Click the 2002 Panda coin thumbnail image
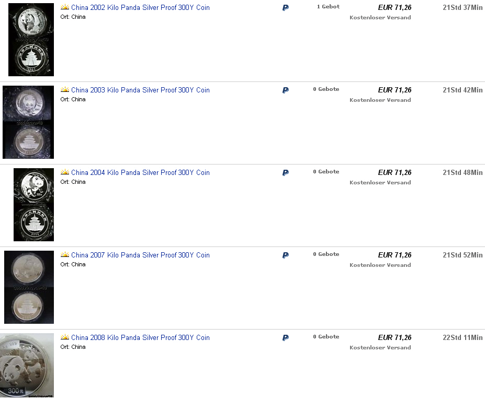 click(31, 40)
